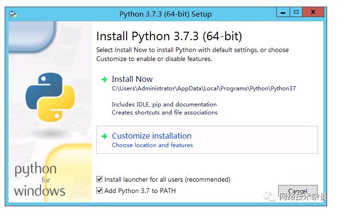Open Customize installation option
The image size is (338, 211).
pyautogui.click(x=207, y=140)
